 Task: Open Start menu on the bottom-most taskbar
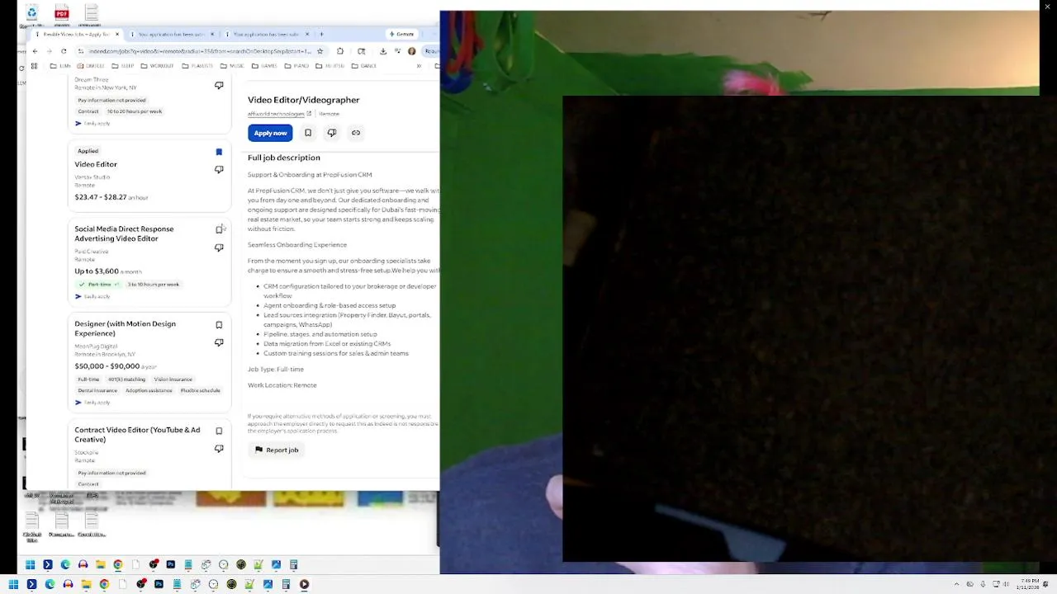pos(13,584)
